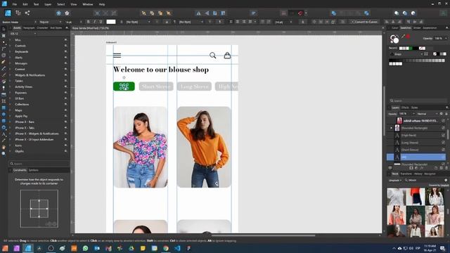Open the Layer menu
The width and height of the screenshot is (450, 253).
click(48, 4)
